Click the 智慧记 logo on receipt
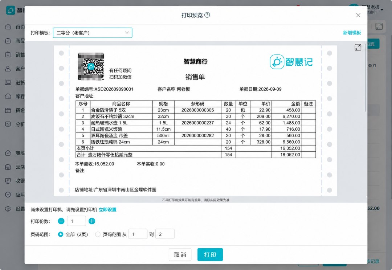This screenshot has width=392, height=270. [x=291, y=62]
